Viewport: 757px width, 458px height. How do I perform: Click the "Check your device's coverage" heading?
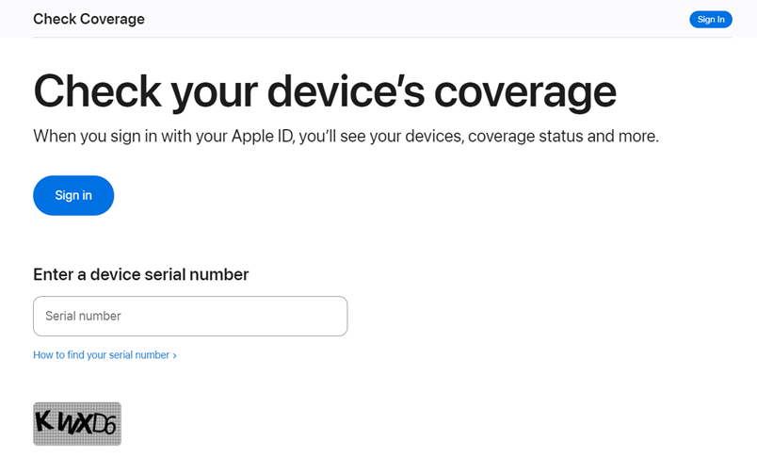tap(325, 91)
